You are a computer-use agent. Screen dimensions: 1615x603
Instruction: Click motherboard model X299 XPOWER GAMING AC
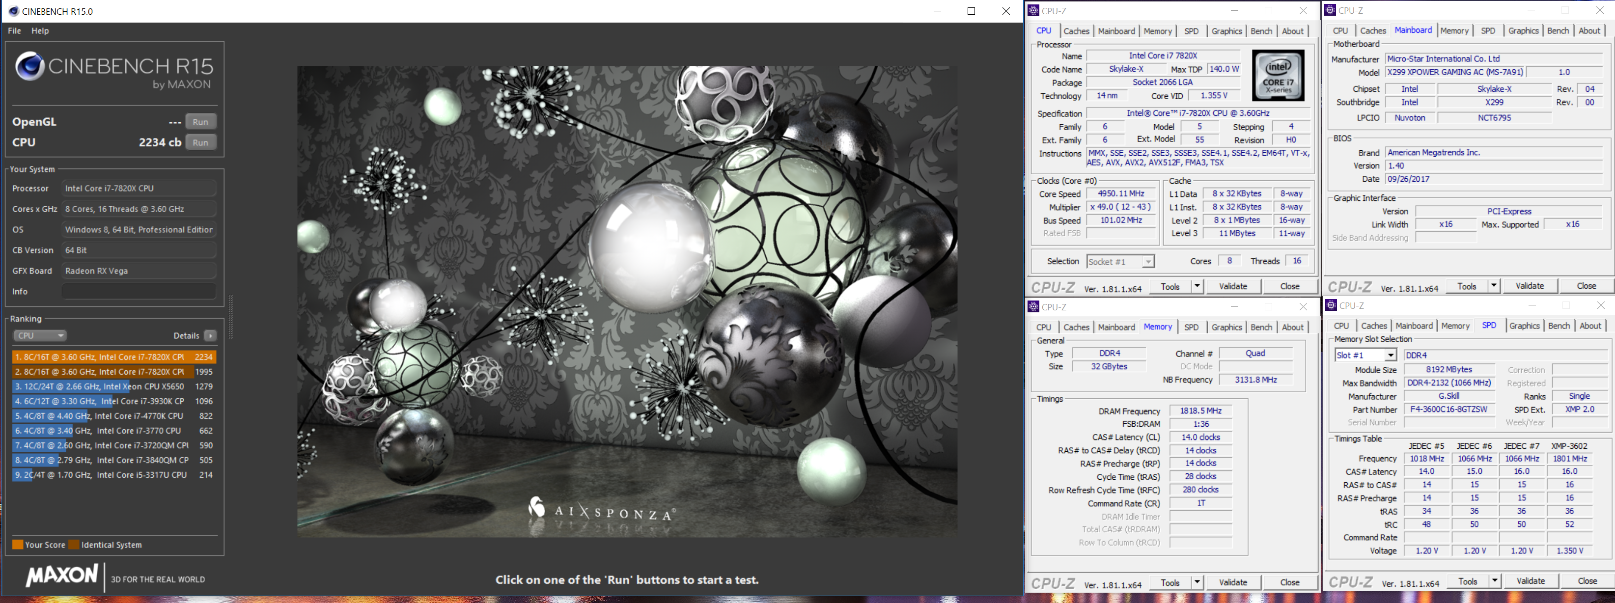pyautogui.click(x=1455, y=72)
